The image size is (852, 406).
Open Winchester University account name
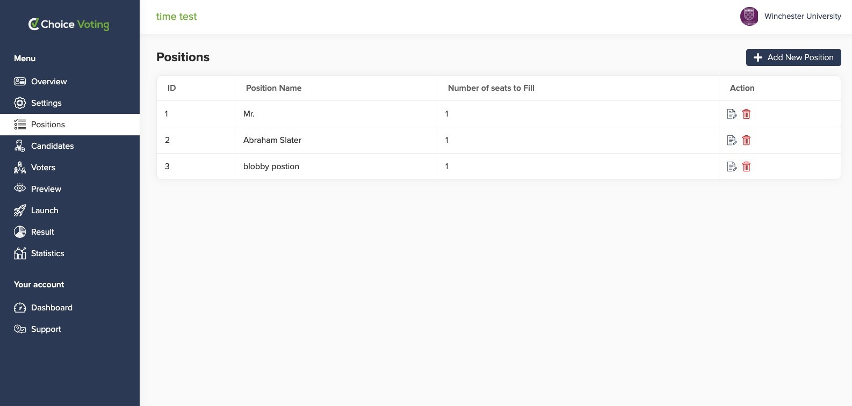(x=803, y=16)
